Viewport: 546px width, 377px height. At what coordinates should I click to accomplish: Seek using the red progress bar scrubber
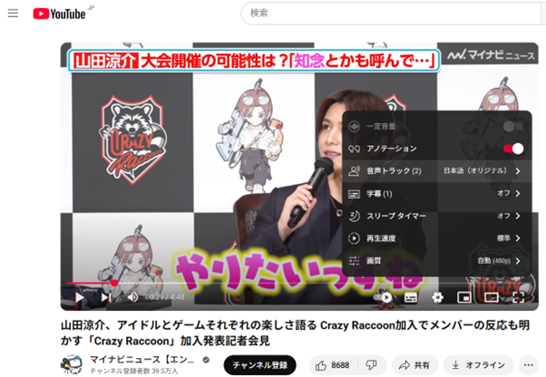(114, 283)
